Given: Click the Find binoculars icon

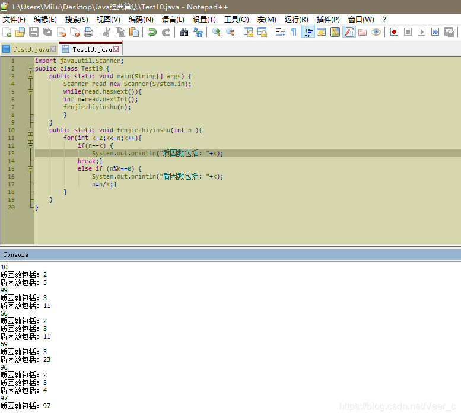Looking at the screenshot, I should pos(184,32).
